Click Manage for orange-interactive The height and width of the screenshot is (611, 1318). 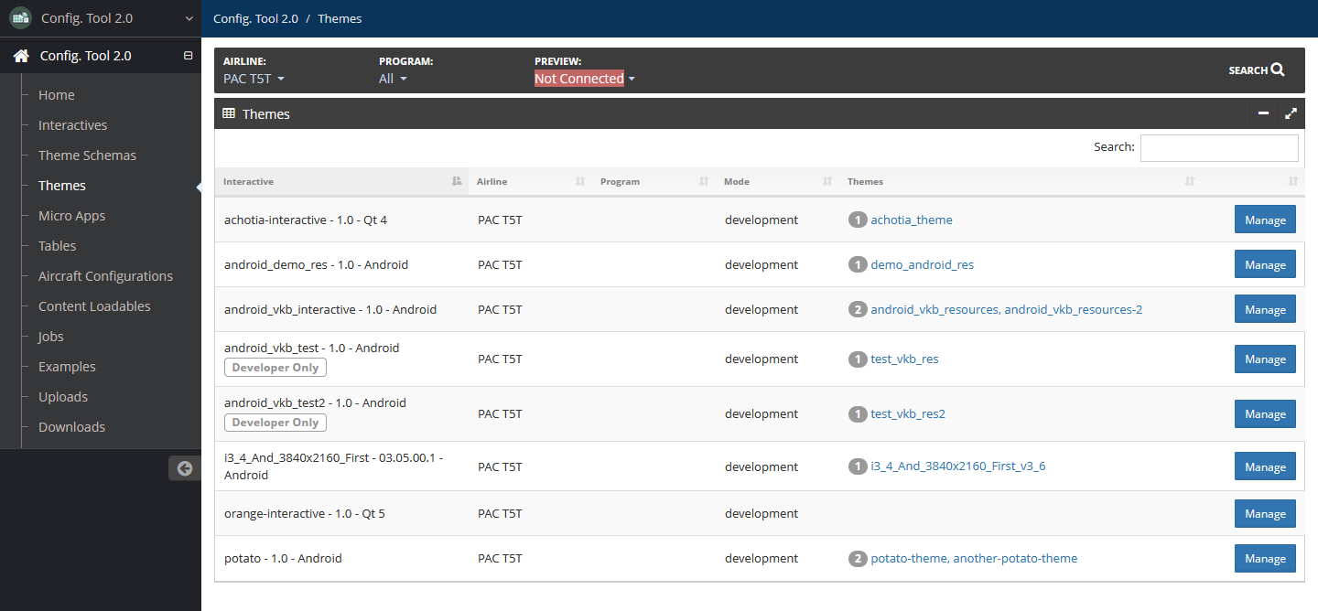pyautogui.click(x=1265, y=514)
